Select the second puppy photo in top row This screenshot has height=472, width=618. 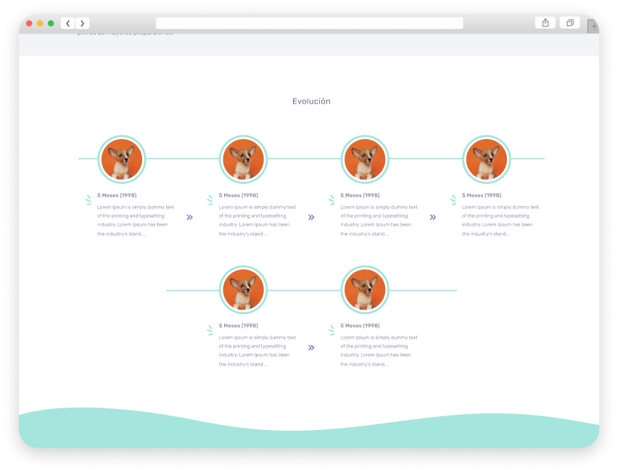pyautogui.click(x=244, y=159)
